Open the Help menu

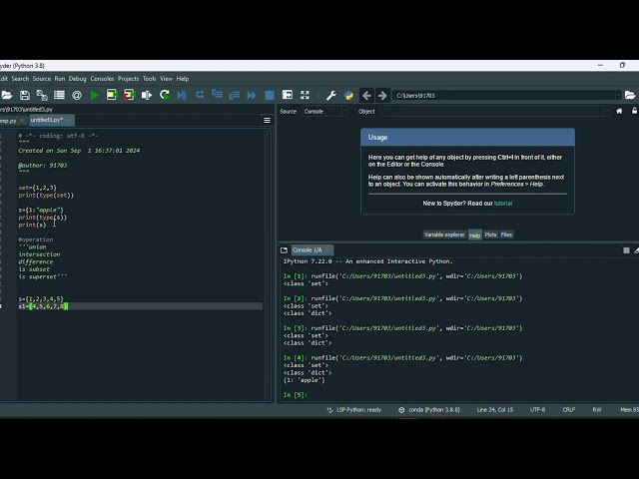tap(183, 79)
